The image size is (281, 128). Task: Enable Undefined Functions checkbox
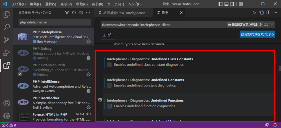(109, 106)
